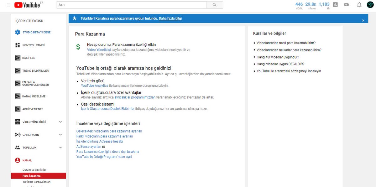Open AdSense ayarları link

point(89,147)
